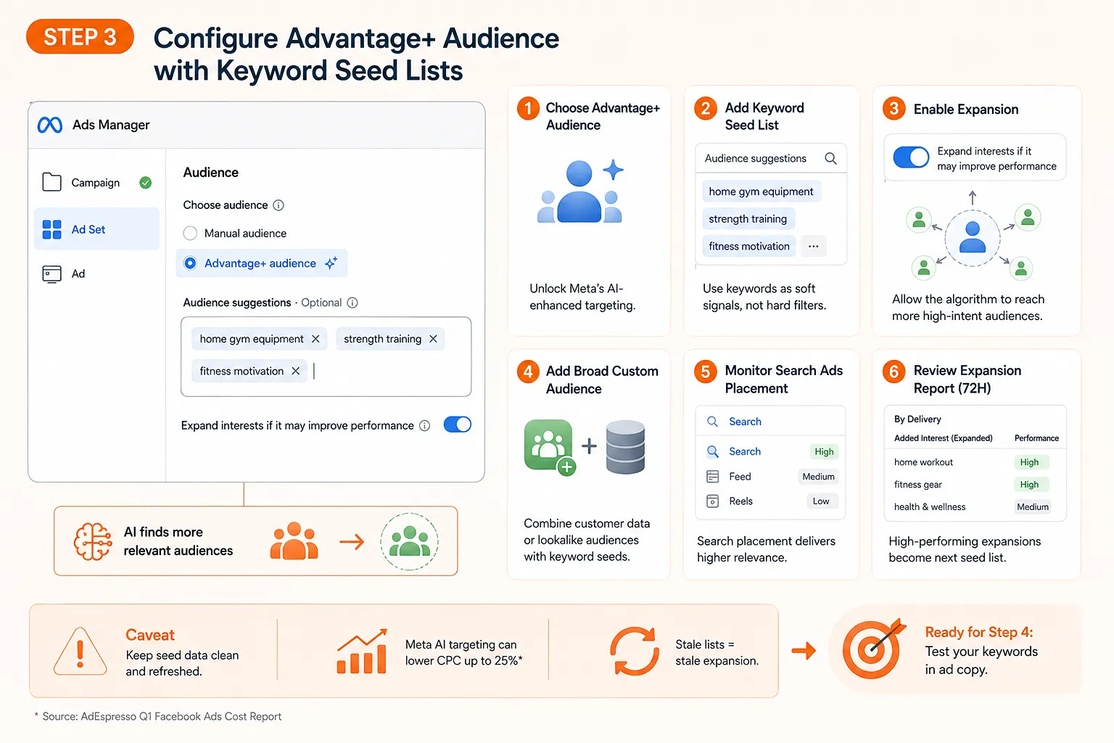Click the orange refresh arrows icon

click(x=635, y=651)
